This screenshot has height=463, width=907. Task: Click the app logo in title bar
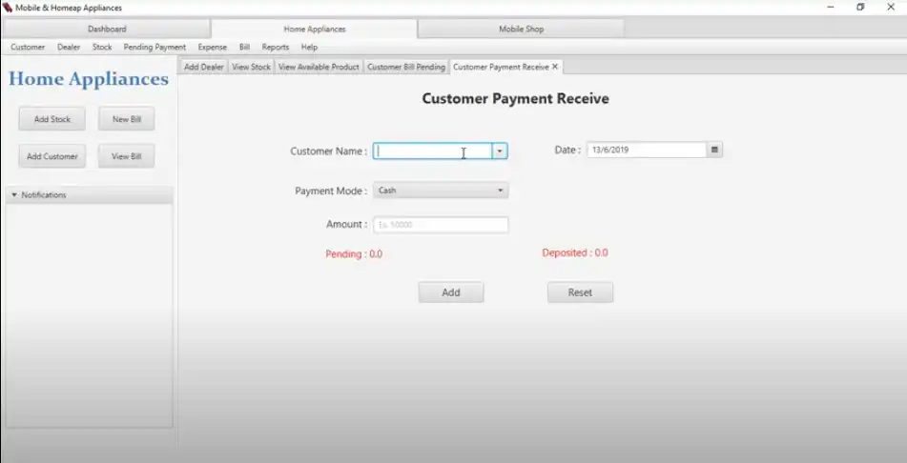(x=8, y=8)
